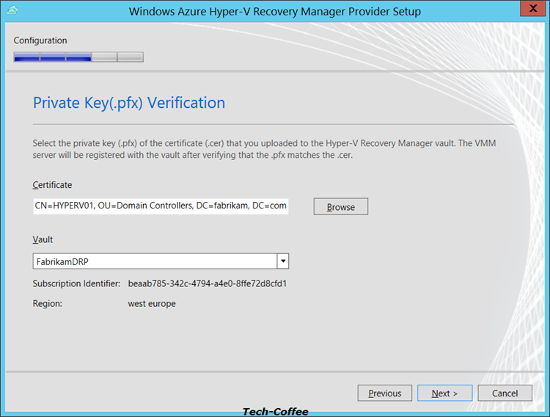The width and height of the screenshot is (550, 417).
Task: Cancel the provider setup
Action: tap(505, 393)
